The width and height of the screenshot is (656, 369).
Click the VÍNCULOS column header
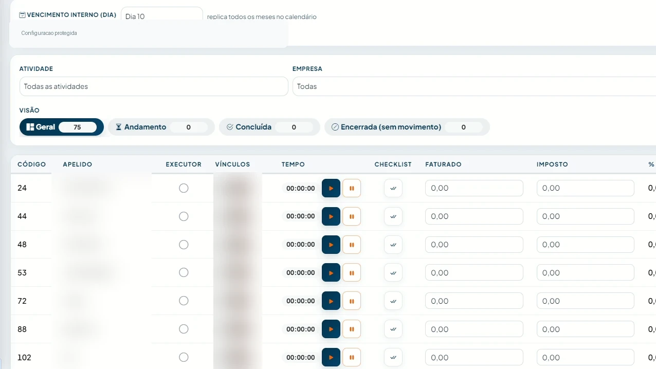tap(232, 164)
